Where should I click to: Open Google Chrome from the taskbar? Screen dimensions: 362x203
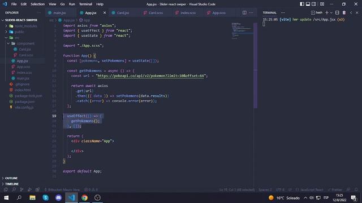[x=84, y=198]
